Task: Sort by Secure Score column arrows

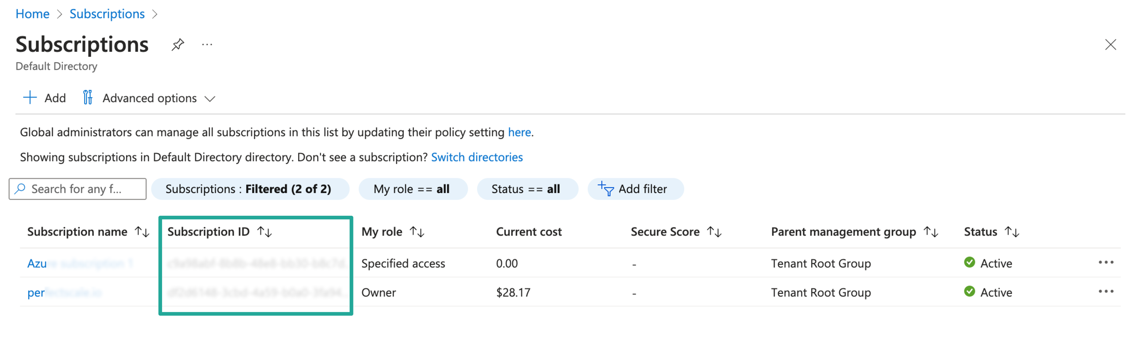Action: click(x=714, y=232)
